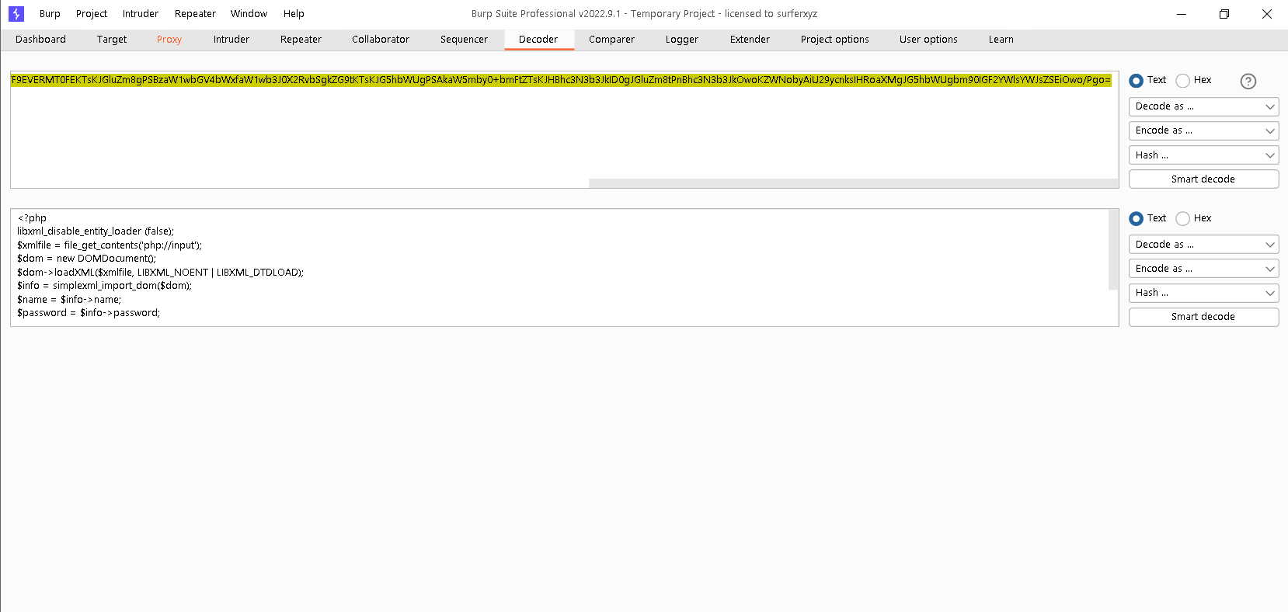Screen dimensions: 1288x612
Task: Open the Repeater menu in menu bar
Action: click(x=195, y=14)
